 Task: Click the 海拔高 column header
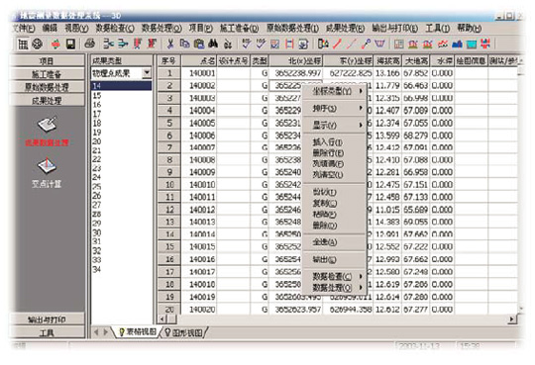click(x=387, y=61)
